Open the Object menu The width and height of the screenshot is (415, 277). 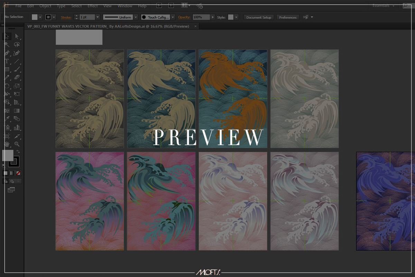click(x=45, y=6)
